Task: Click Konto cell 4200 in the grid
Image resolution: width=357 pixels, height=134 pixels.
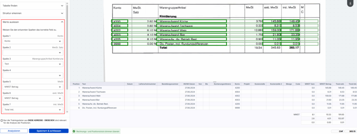Action: pos(237,88)
